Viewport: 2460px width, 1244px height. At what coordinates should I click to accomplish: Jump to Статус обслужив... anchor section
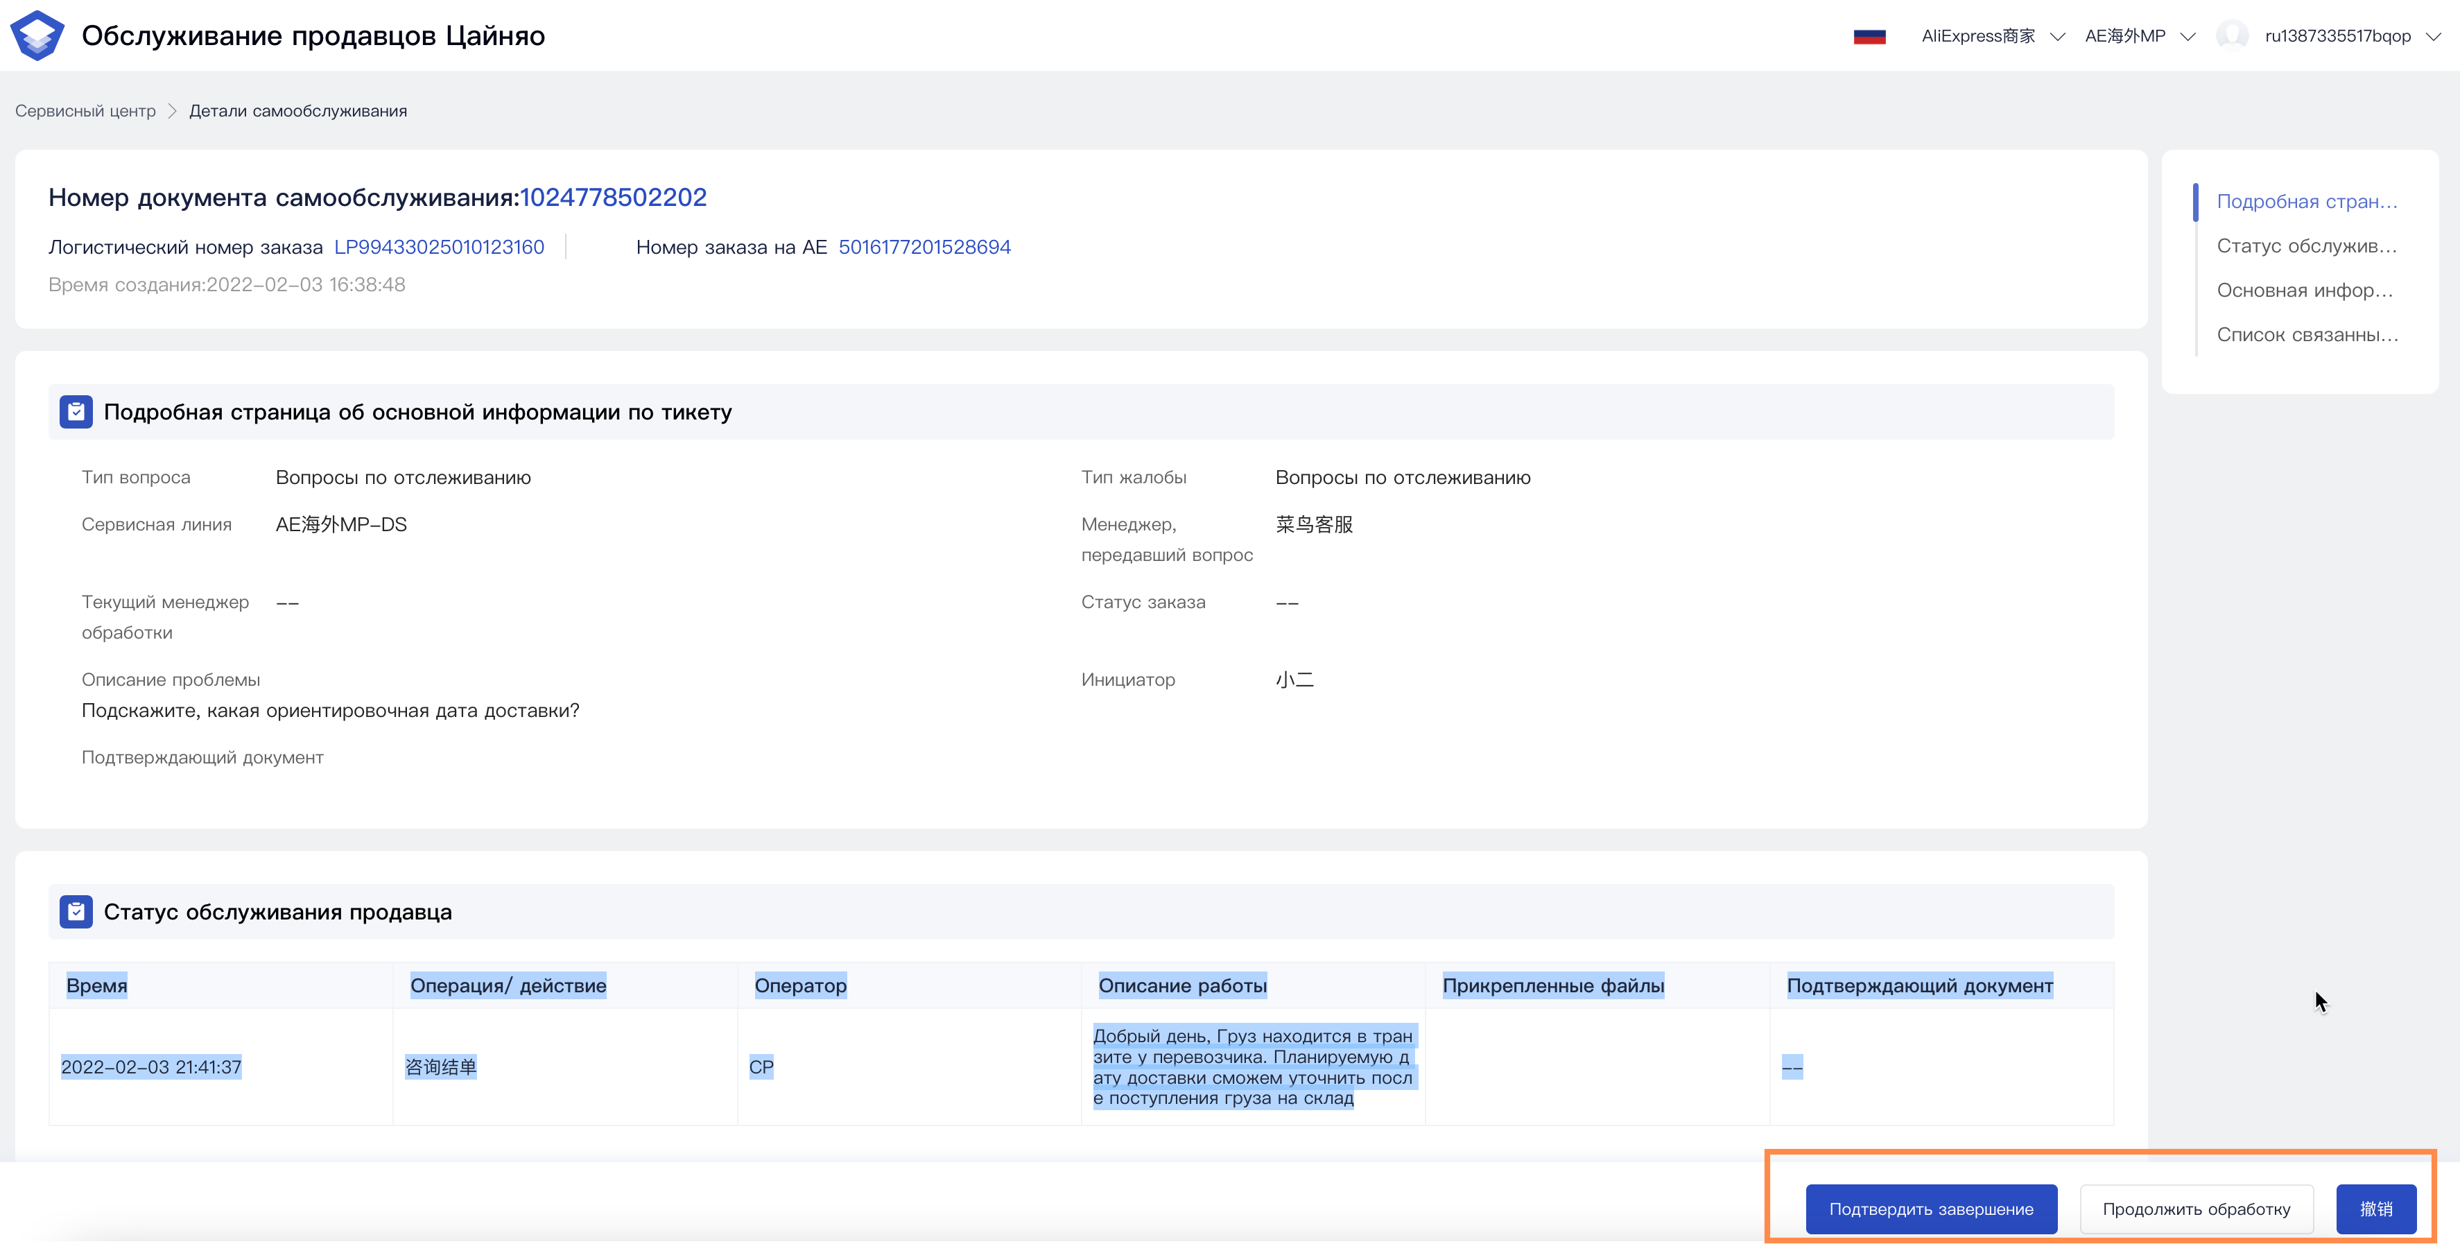coord(2306,246)
